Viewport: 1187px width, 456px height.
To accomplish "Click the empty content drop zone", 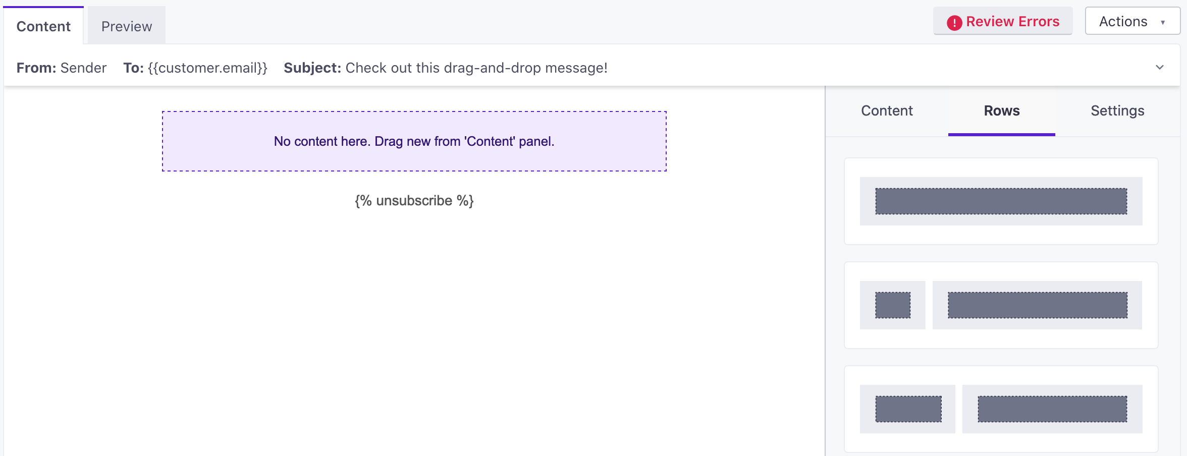I will (414, 141).
